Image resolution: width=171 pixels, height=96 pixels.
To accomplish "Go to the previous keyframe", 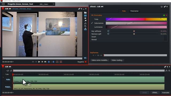I will point(98,55).
